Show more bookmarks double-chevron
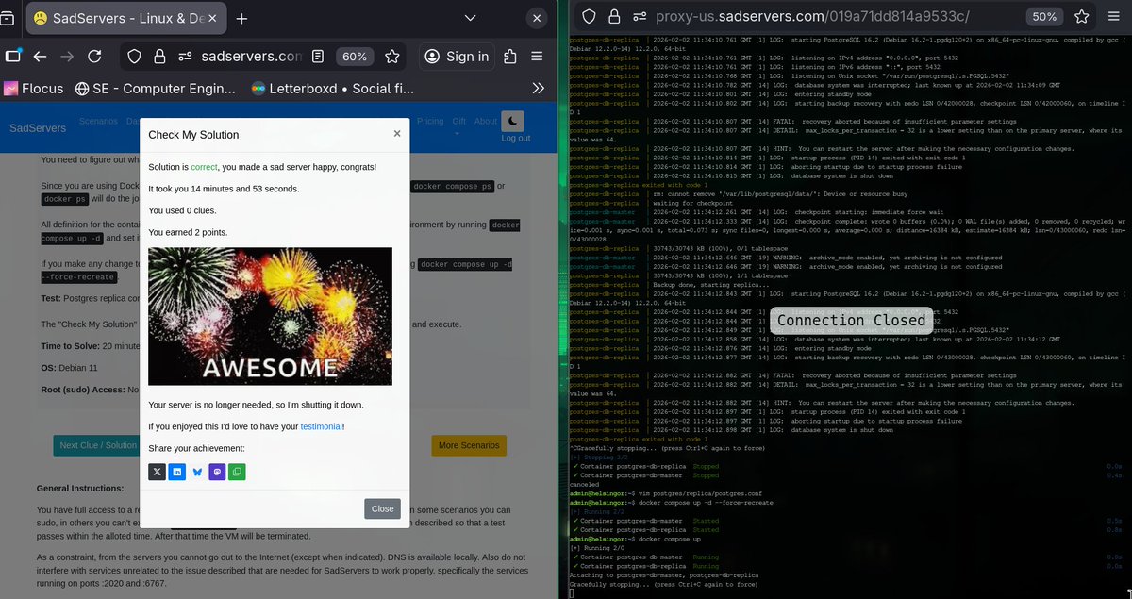Image resolution: width=1132 pixels, height=599 pixels. click(x=538, y=89)
